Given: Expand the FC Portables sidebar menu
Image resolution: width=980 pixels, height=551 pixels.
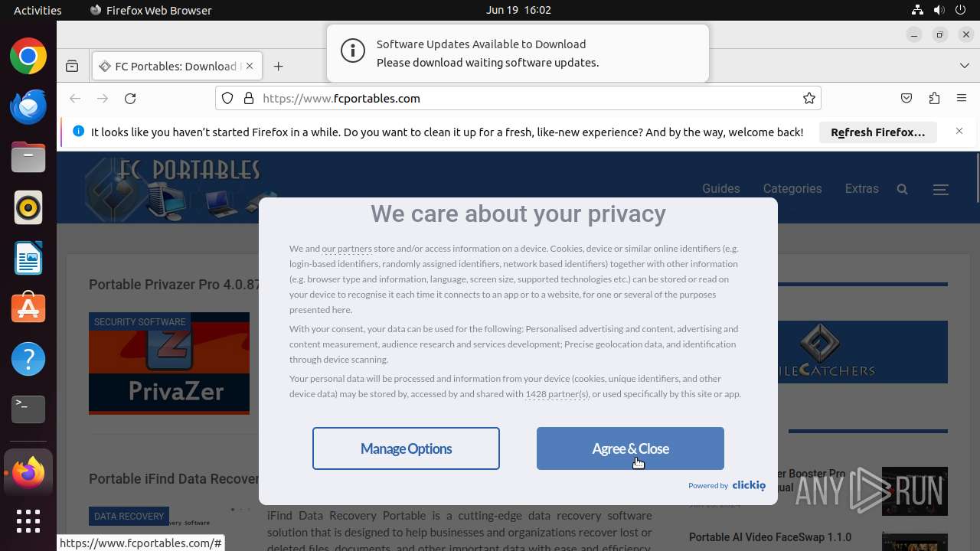Looking at the screenshot, I should coord(941,189).
